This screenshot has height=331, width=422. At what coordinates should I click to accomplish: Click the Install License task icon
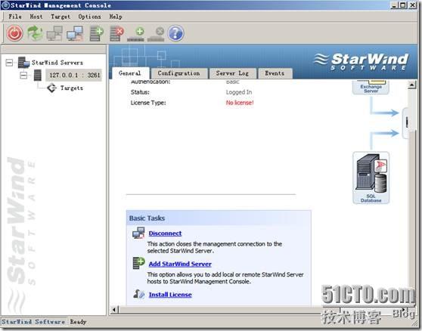point(139,294)
